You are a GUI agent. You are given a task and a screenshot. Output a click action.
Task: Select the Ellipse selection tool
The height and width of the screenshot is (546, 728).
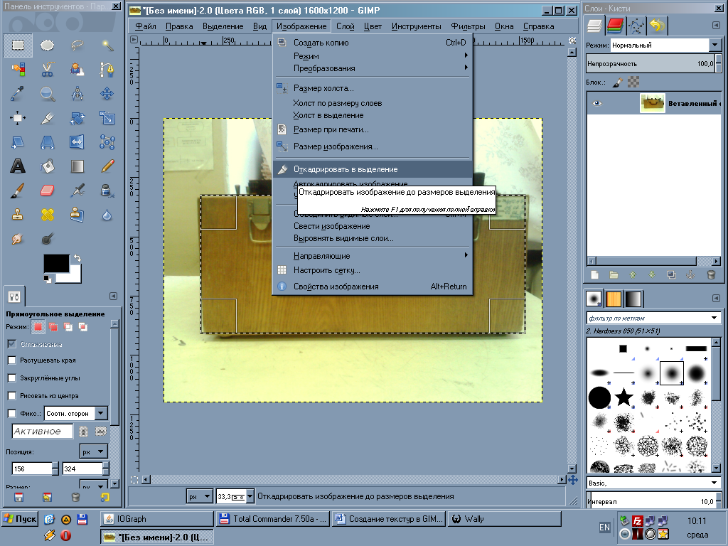click(48, 45)
